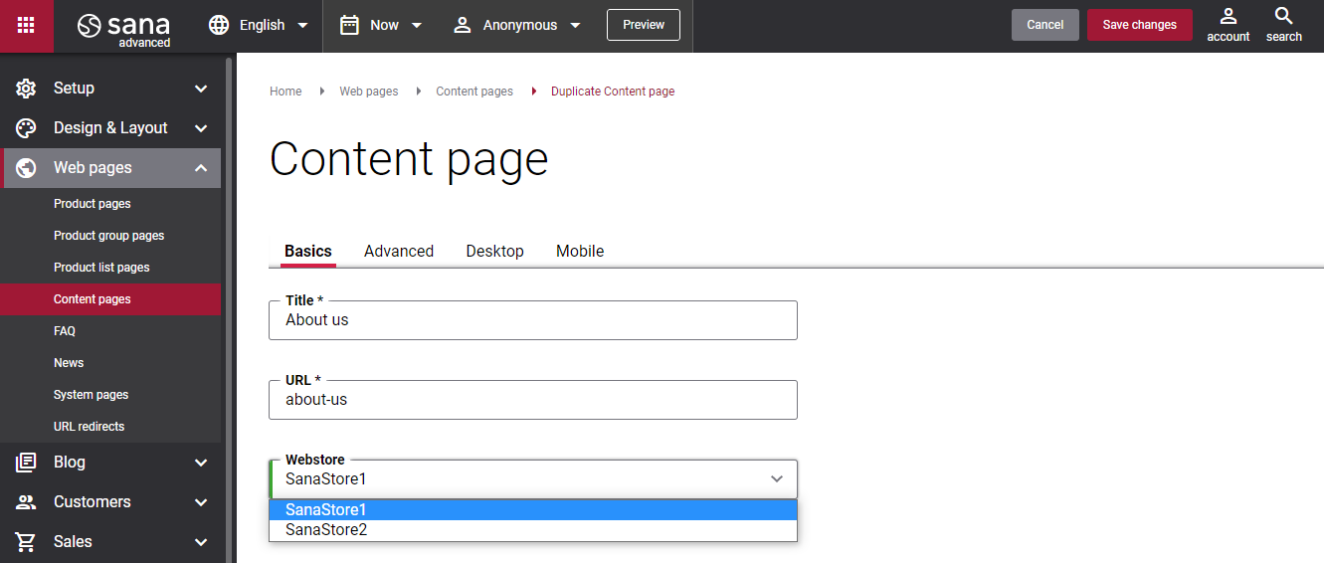Choose SanaStore1 from the Webstore list

click(533, 510)
